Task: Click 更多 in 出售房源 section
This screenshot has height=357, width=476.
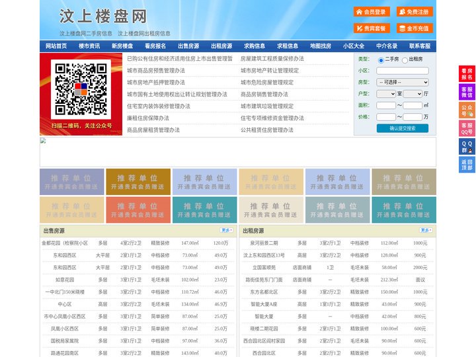Action: click(x=227, y=231)
